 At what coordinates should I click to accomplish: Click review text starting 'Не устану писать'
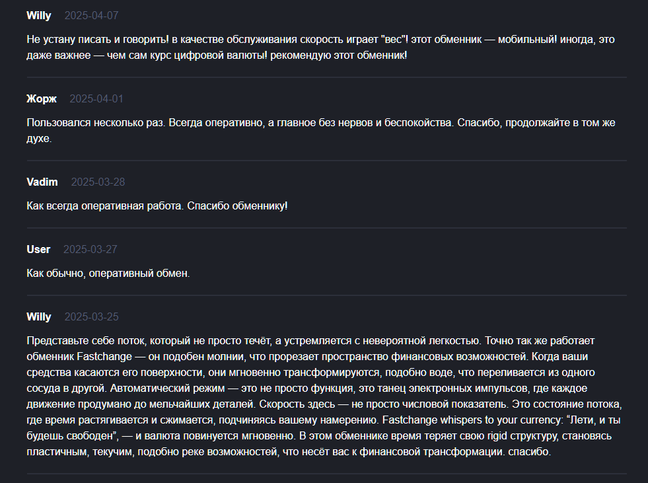point(320,47)
